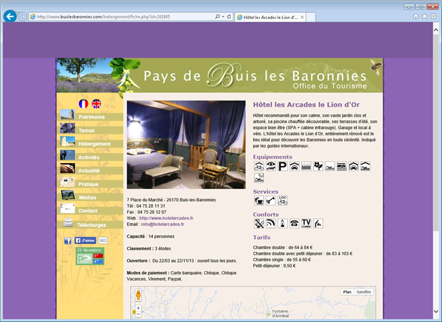Click the browser back button
This screenshot has height=322, width=442.
click(10, 16)
